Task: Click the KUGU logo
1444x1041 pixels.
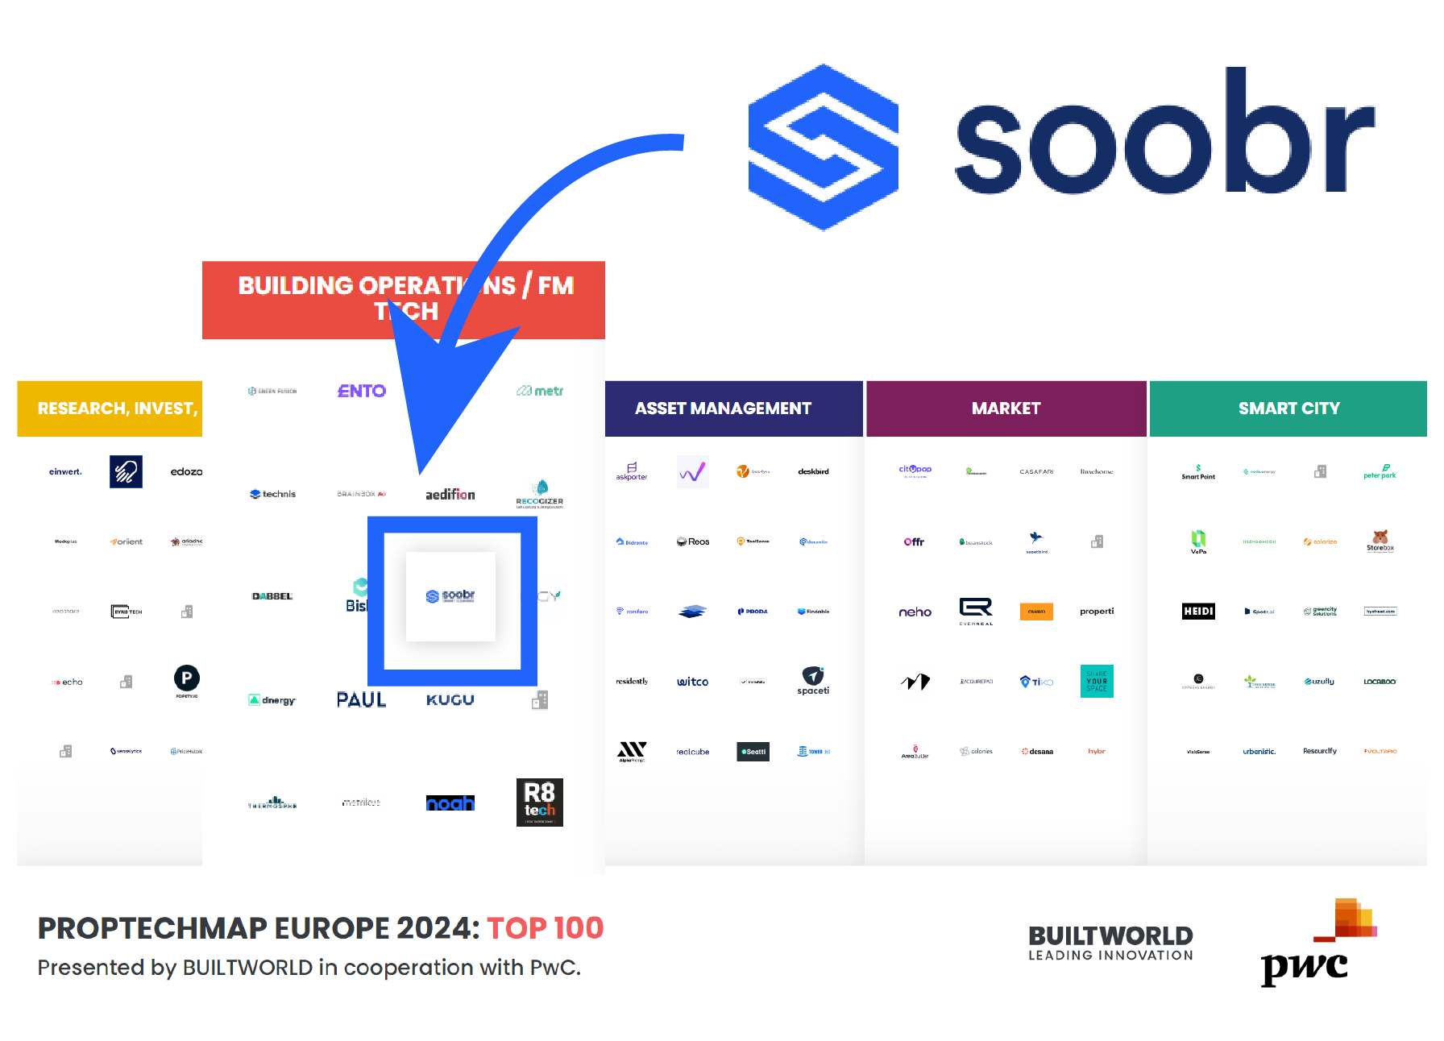Action: click(450, 699)
